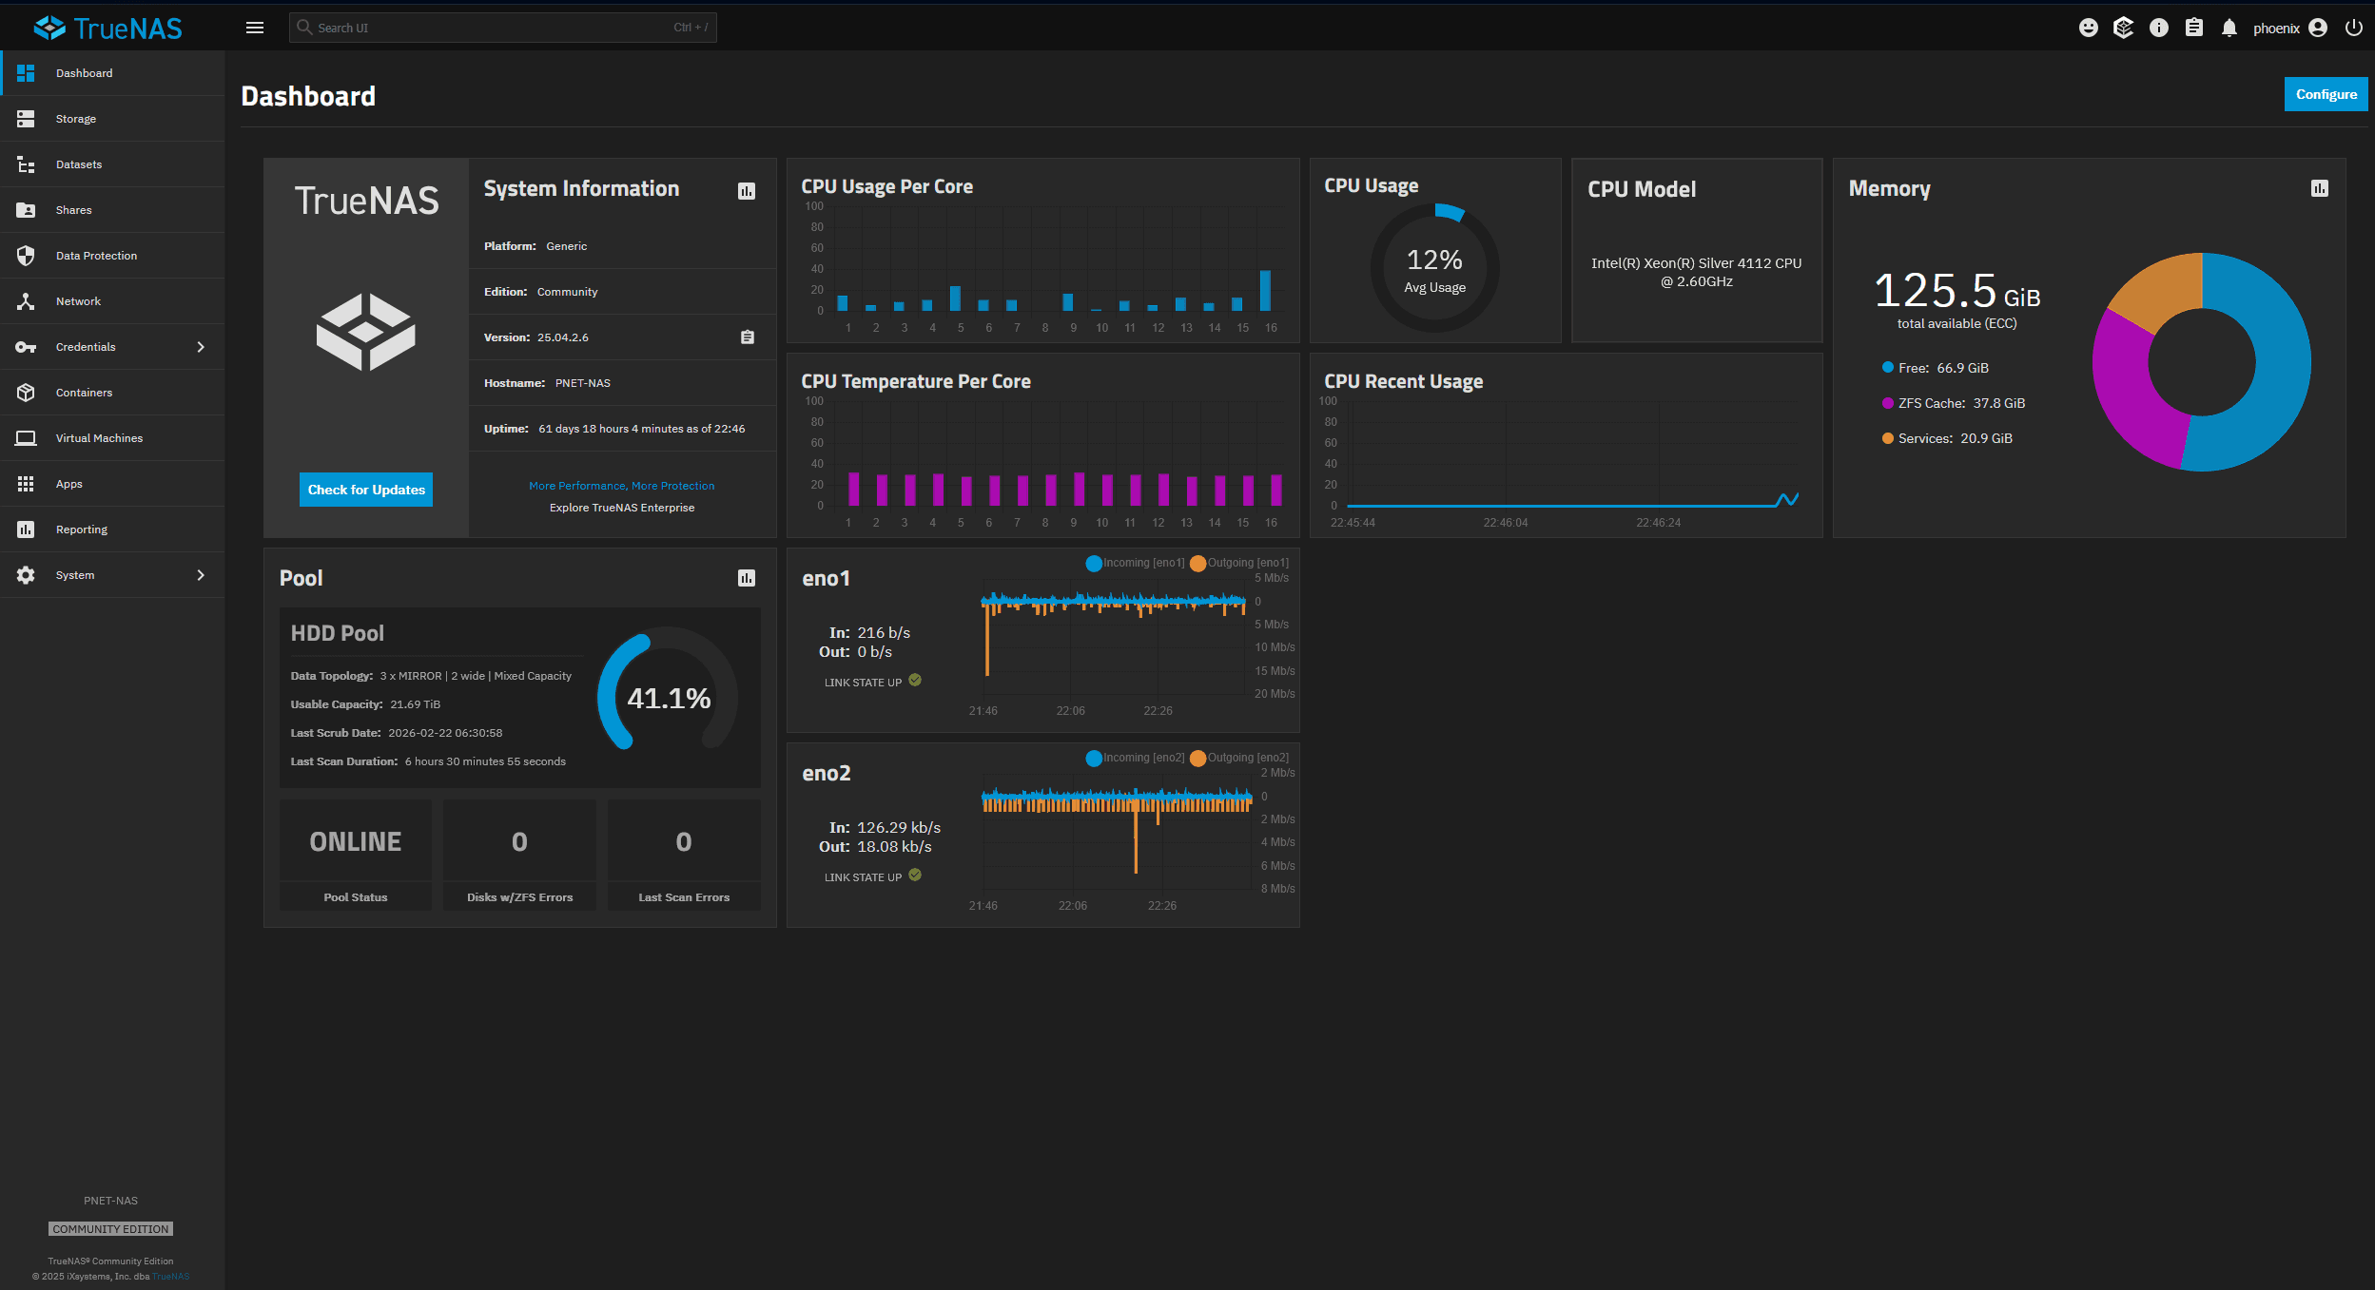The image size is (2375, 1290).
Task: Open the Explore TrueNAS Enterprise link
Action: 622,507
